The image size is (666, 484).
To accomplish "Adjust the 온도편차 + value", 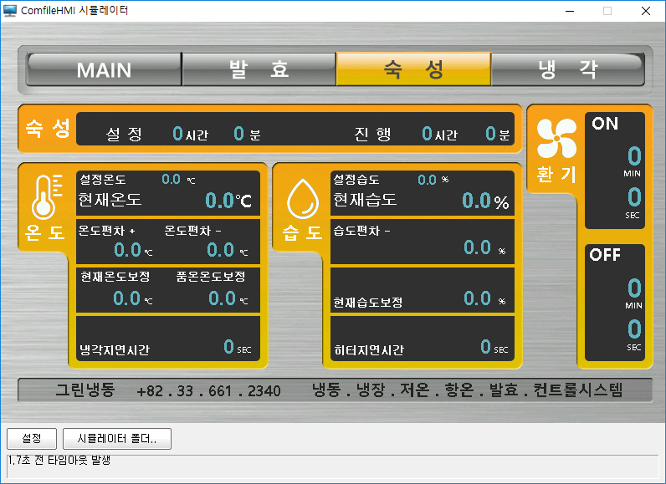I will click(x=127, y=249).
